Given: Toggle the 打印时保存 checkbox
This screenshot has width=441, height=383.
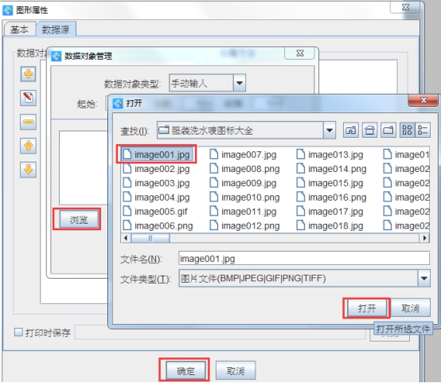Looking at the screenshot, I should click(x=18, y=332).
